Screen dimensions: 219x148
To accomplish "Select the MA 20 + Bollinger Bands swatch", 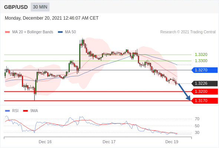I will tap(7, 32).
